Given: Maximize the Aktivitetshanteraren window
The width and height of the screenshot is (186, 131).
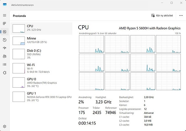Looking at the screenshot, I should [171, 3].
